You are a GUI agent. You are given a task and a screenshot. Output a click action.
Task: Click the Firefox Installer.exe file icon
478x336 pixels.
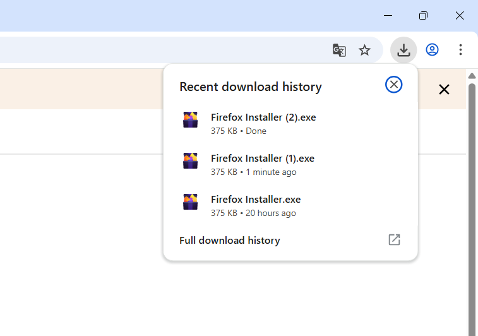point(190,202)
